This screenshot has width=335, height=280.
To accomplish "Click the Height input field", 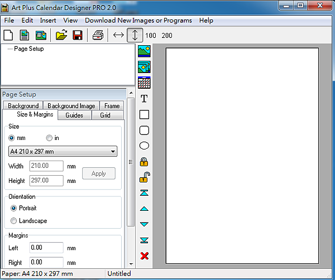I will pos(46,181).
